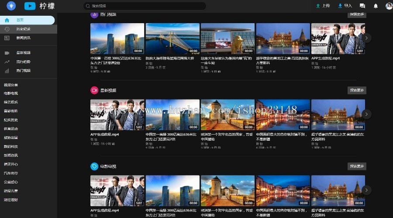Open the 上传 upload button
The height and width of the screenshot is (218, 393).
point(323,6)
